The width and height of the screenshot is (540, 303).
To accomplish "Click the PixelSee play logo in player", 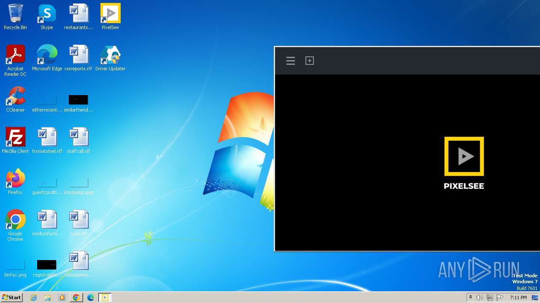I will pyautogui.click(x=464, y=156).
